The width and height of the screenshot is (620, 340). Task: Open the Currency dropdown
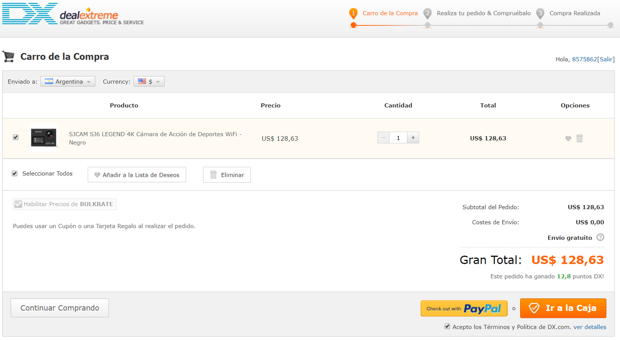pos(149,82)
